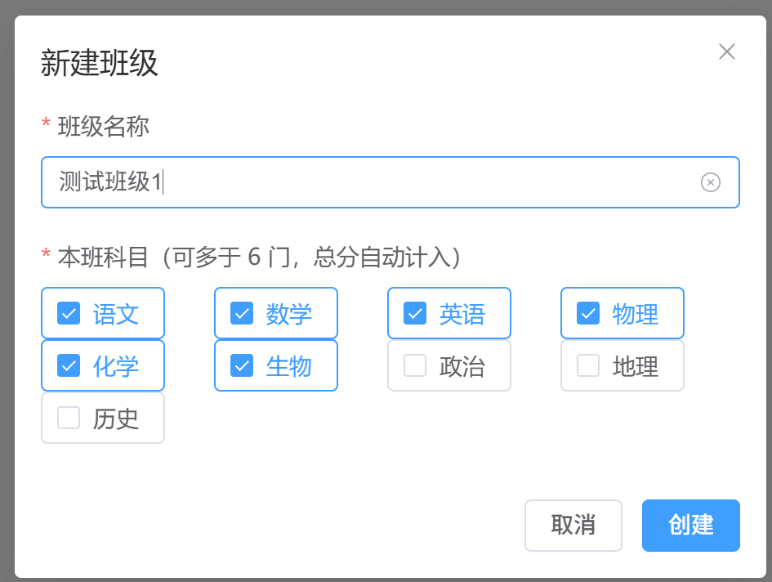Viewport: 772px width, 582px height.
Task: Uncheck the 数学 subject checkbox
Action: [x=242, y=313]
